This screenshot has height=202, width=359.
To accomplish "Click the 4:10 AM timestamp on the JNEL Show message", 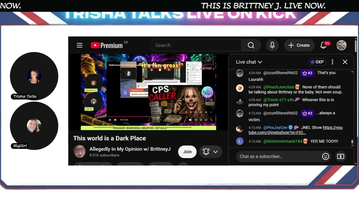I will [x=255, y=128].
